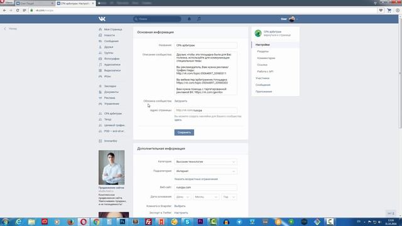The width and height of the screenshot is (402, 226).
Task: Click into the community description textarea
Action: coord(205,73)
